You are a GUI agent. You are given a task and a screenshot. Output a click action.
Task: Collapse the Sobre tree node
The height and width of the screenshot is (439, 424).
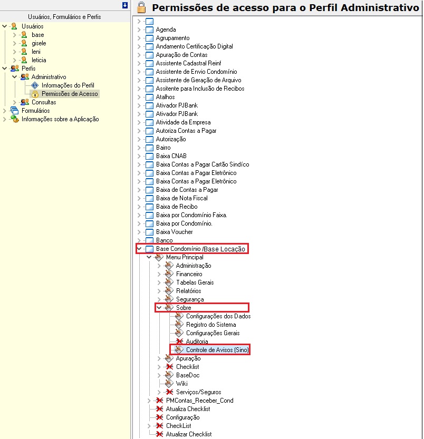pos(159,308)
